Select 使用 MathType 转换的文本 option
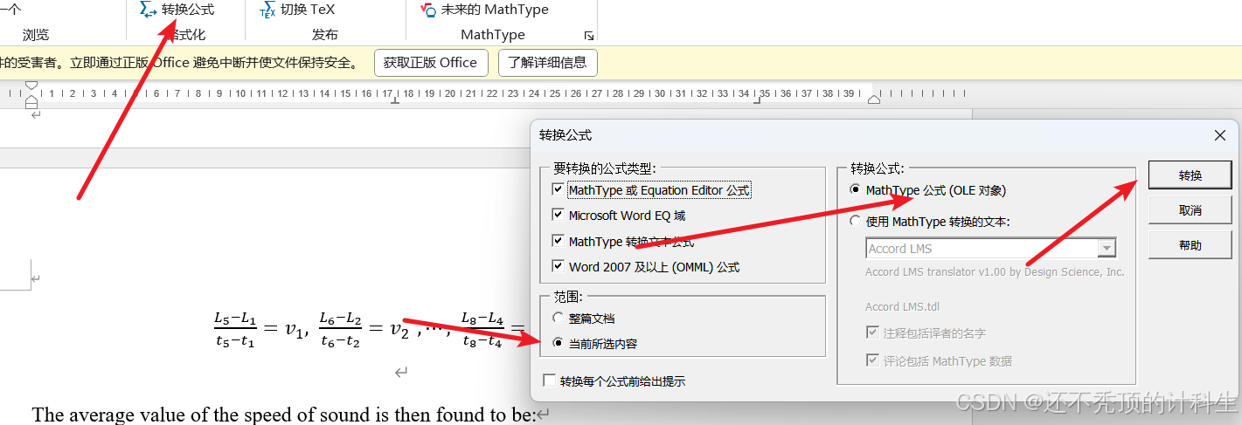The width and height of the screenshot is (1242, 425). pos(856,222)
